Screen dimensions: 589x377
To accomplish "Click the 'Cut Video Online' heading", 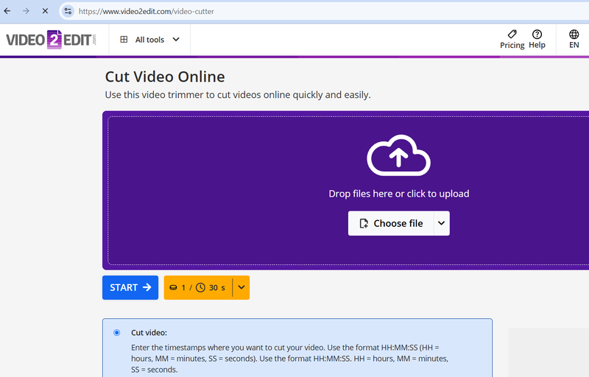I will 165,77.
